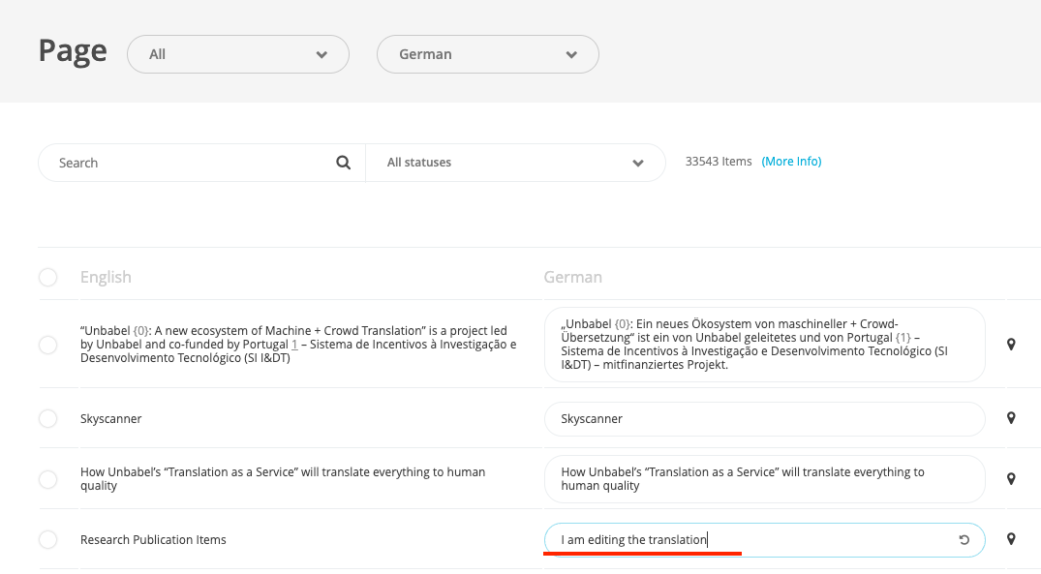Tick the Translation as a Service row circle

[x=48, y=479]
